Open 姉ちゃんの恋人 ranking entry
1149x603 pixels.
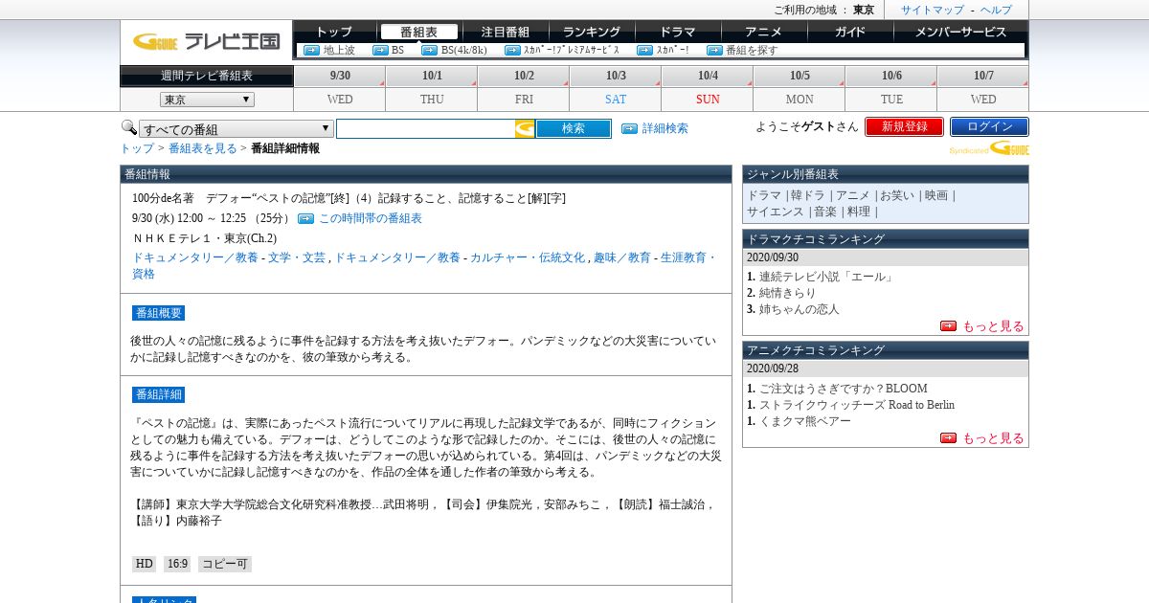coord(800,309)
